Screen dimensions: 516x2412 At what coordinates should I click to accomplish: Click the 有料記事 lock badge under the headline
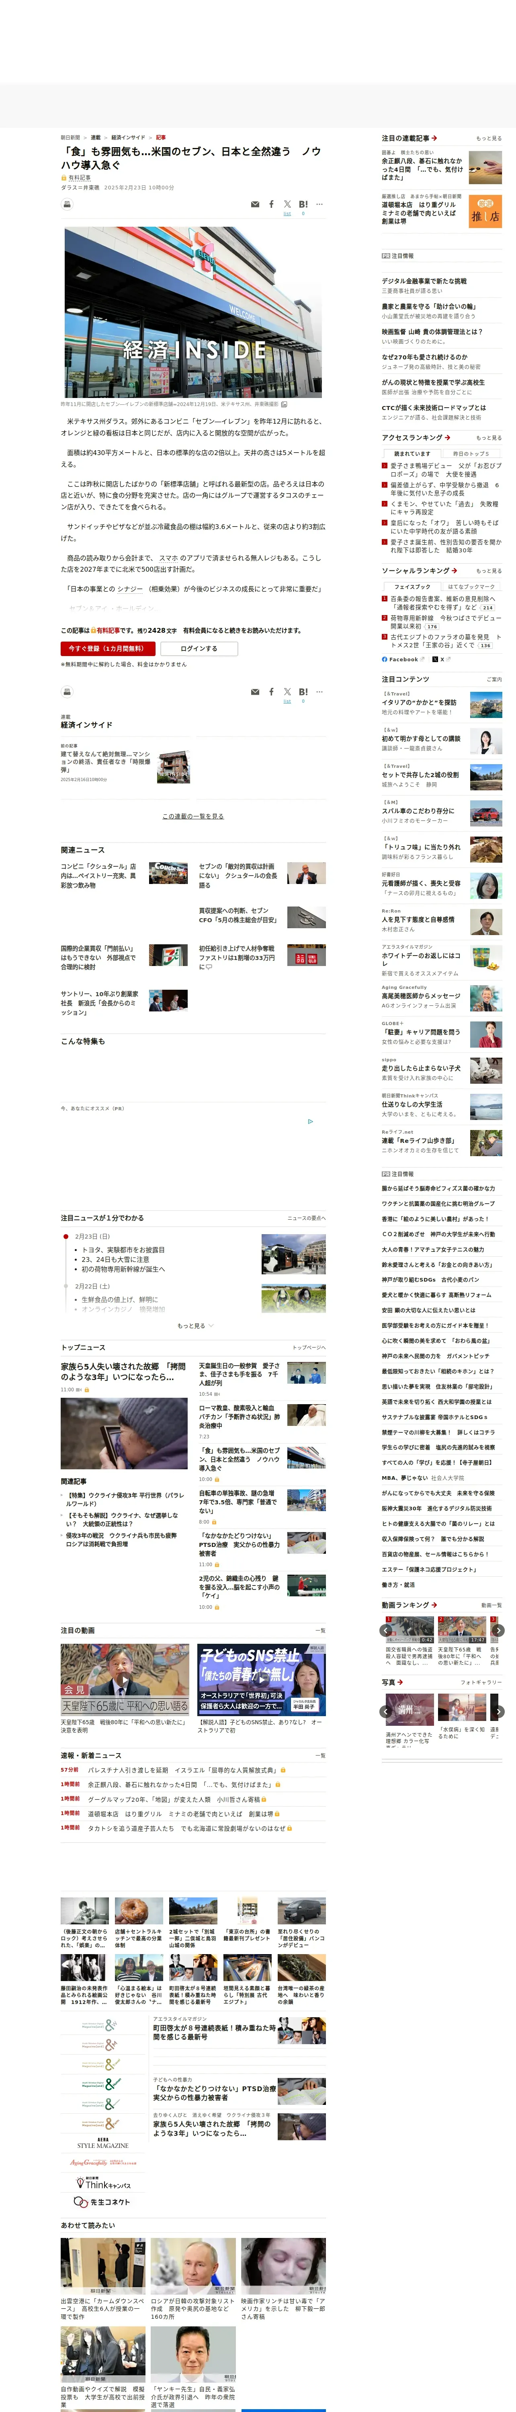(77, 178)
